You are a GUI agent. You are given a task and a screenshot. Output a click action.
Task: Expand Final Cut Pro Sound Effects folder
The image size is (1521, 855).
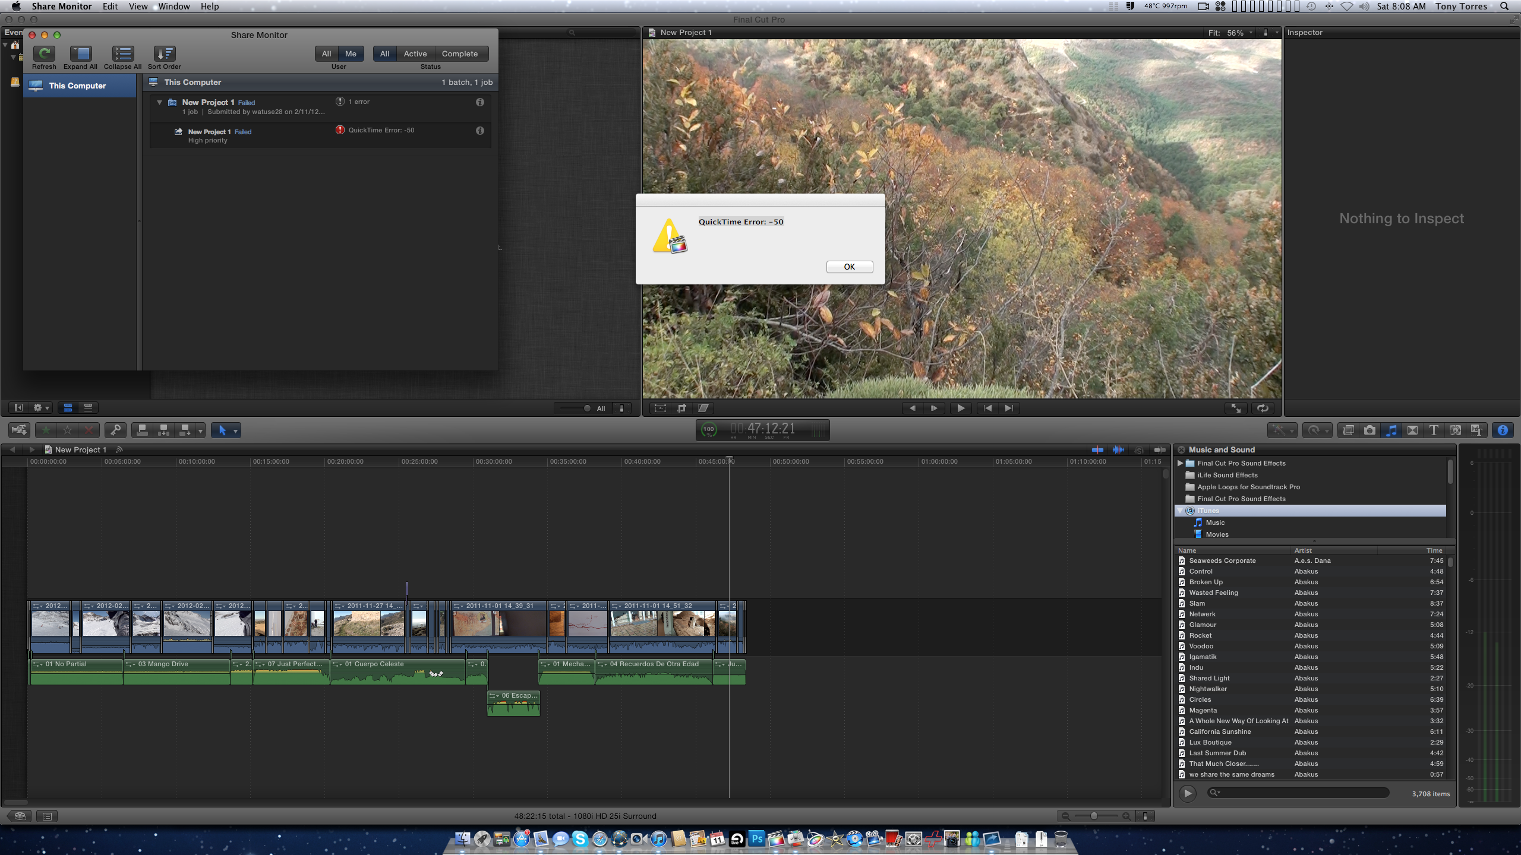pyautogui.click(x=1180, y=463)
